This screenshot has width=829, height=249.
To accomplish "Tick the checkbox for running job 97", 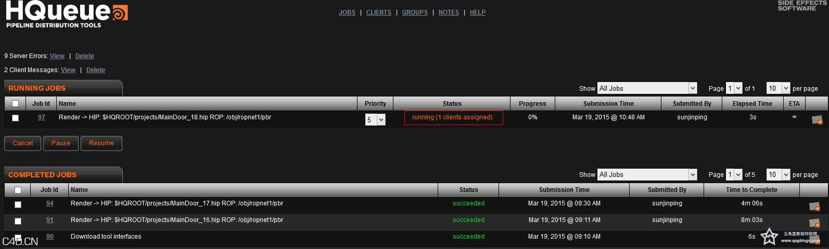I will click(16, 118).
